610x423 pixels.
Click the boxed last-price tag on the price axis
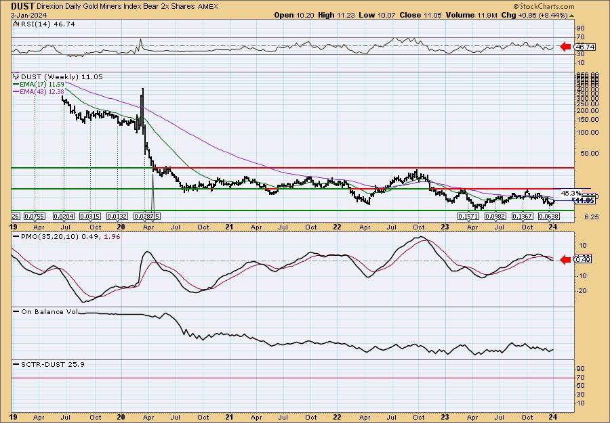[x=585, y=201]
